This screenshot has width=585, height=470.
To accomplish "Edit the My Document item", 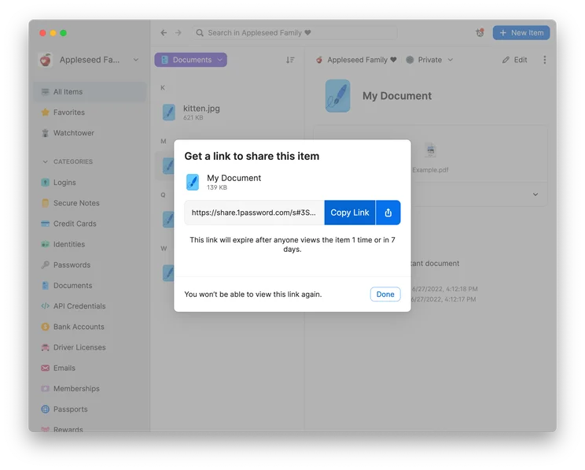I will pyautogui.click(x=515, y=60).
